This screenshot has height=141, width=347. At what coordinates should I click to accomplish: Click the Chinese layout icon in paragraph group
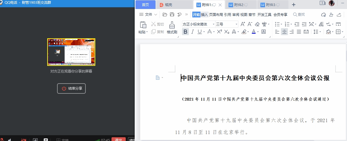click(x=311, y=24)
